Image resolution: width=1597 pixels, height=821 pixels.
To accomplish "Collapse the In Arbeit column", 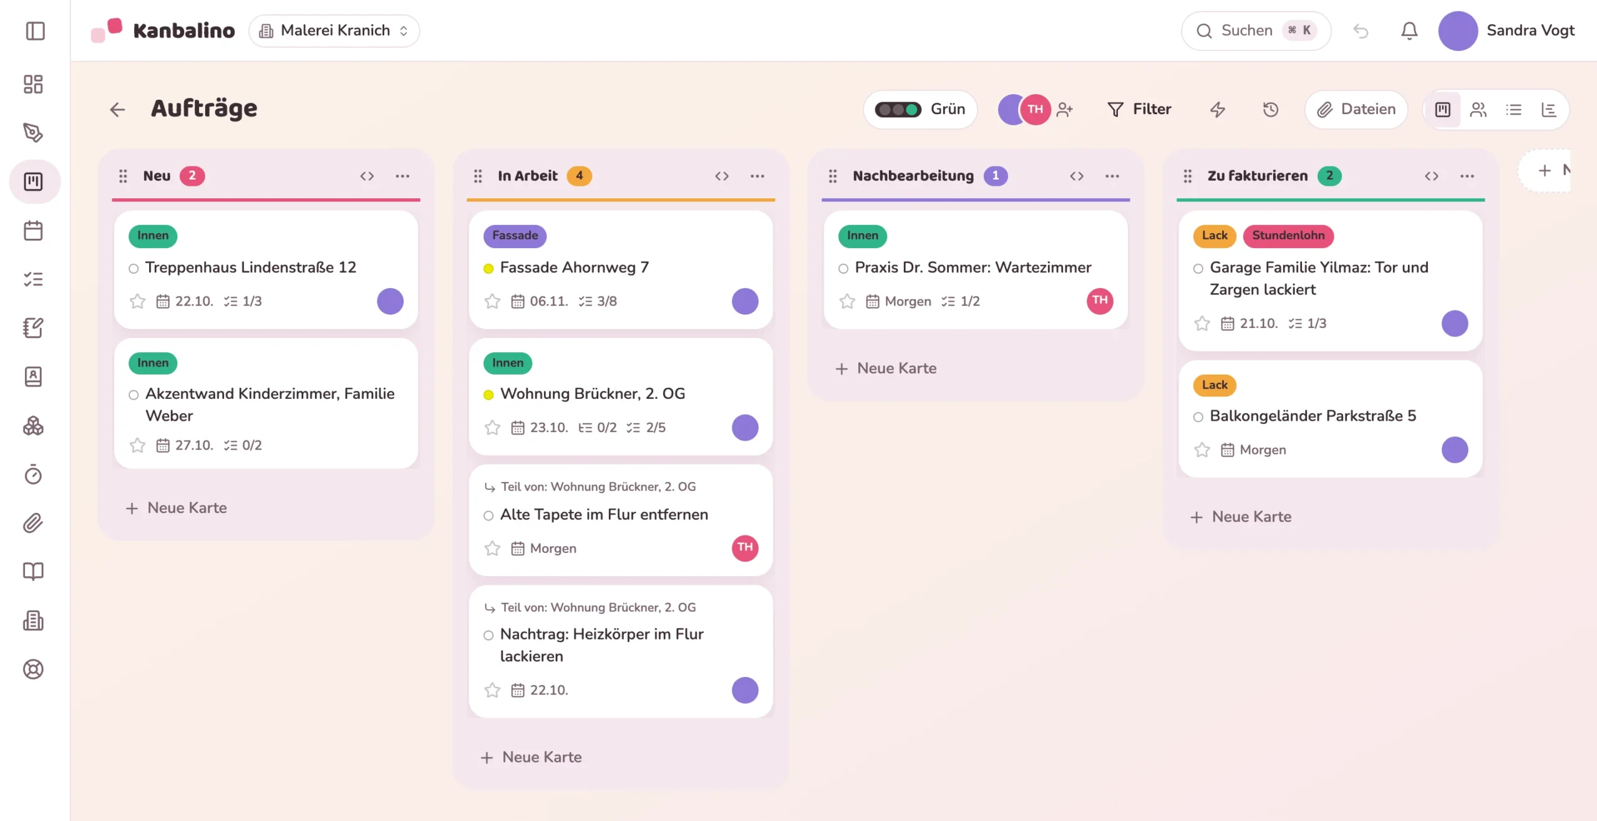I will (722, 176).
